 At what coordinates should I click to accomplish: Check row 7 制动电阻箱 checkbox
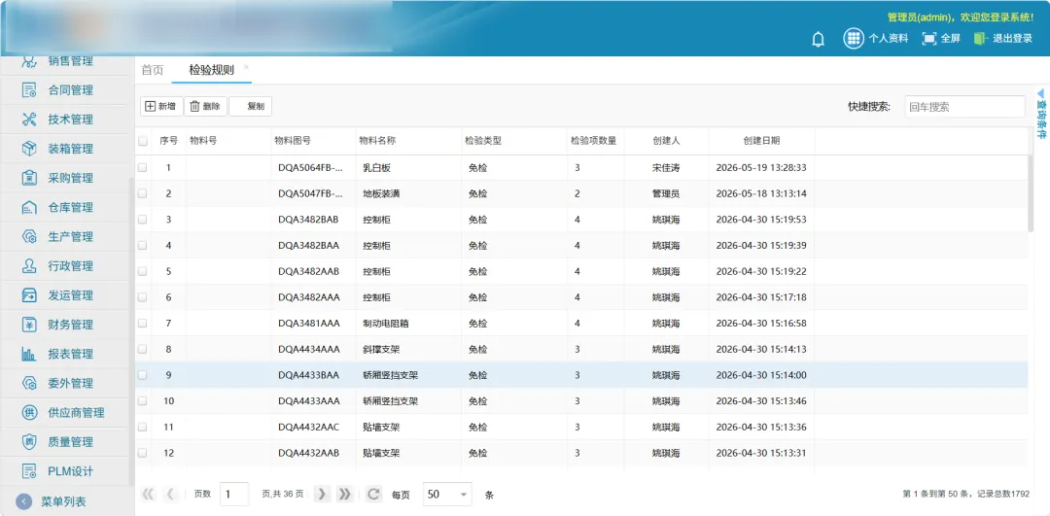[x=143, y=324]
